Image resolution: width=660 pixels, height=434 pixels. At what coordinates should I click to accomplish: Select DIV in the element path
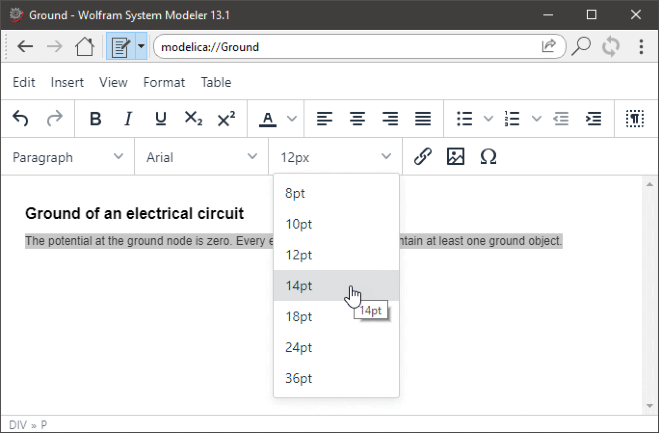[18, 425]
